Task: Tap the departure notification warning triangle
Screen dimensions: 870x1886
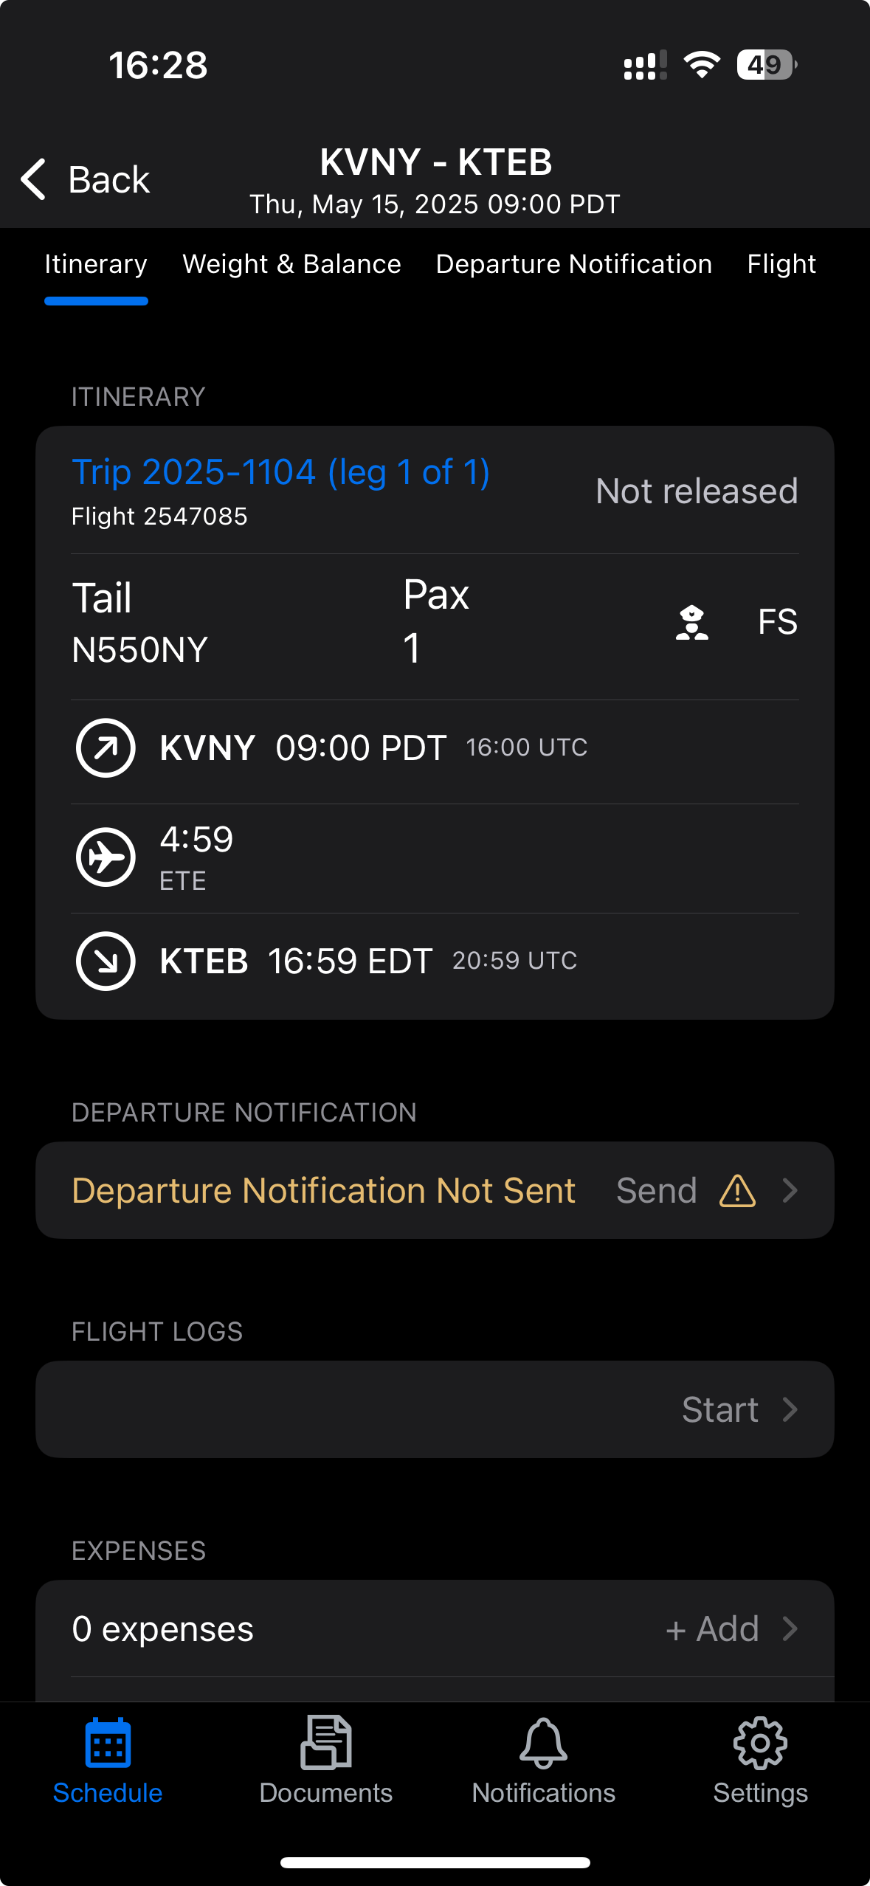Action: (737, 1190)
